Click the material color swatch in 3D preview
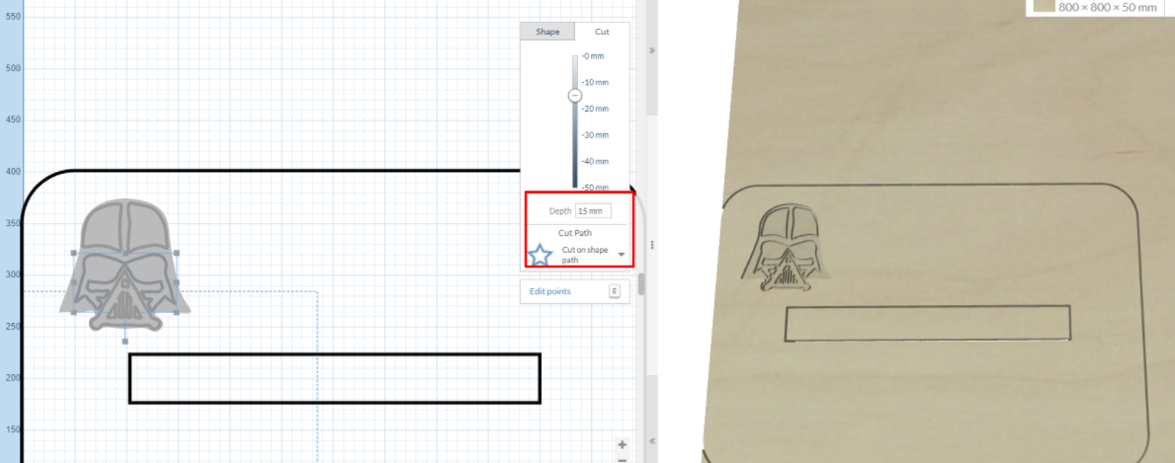Screen dimensions: 1175x463 pos(1043,6)
